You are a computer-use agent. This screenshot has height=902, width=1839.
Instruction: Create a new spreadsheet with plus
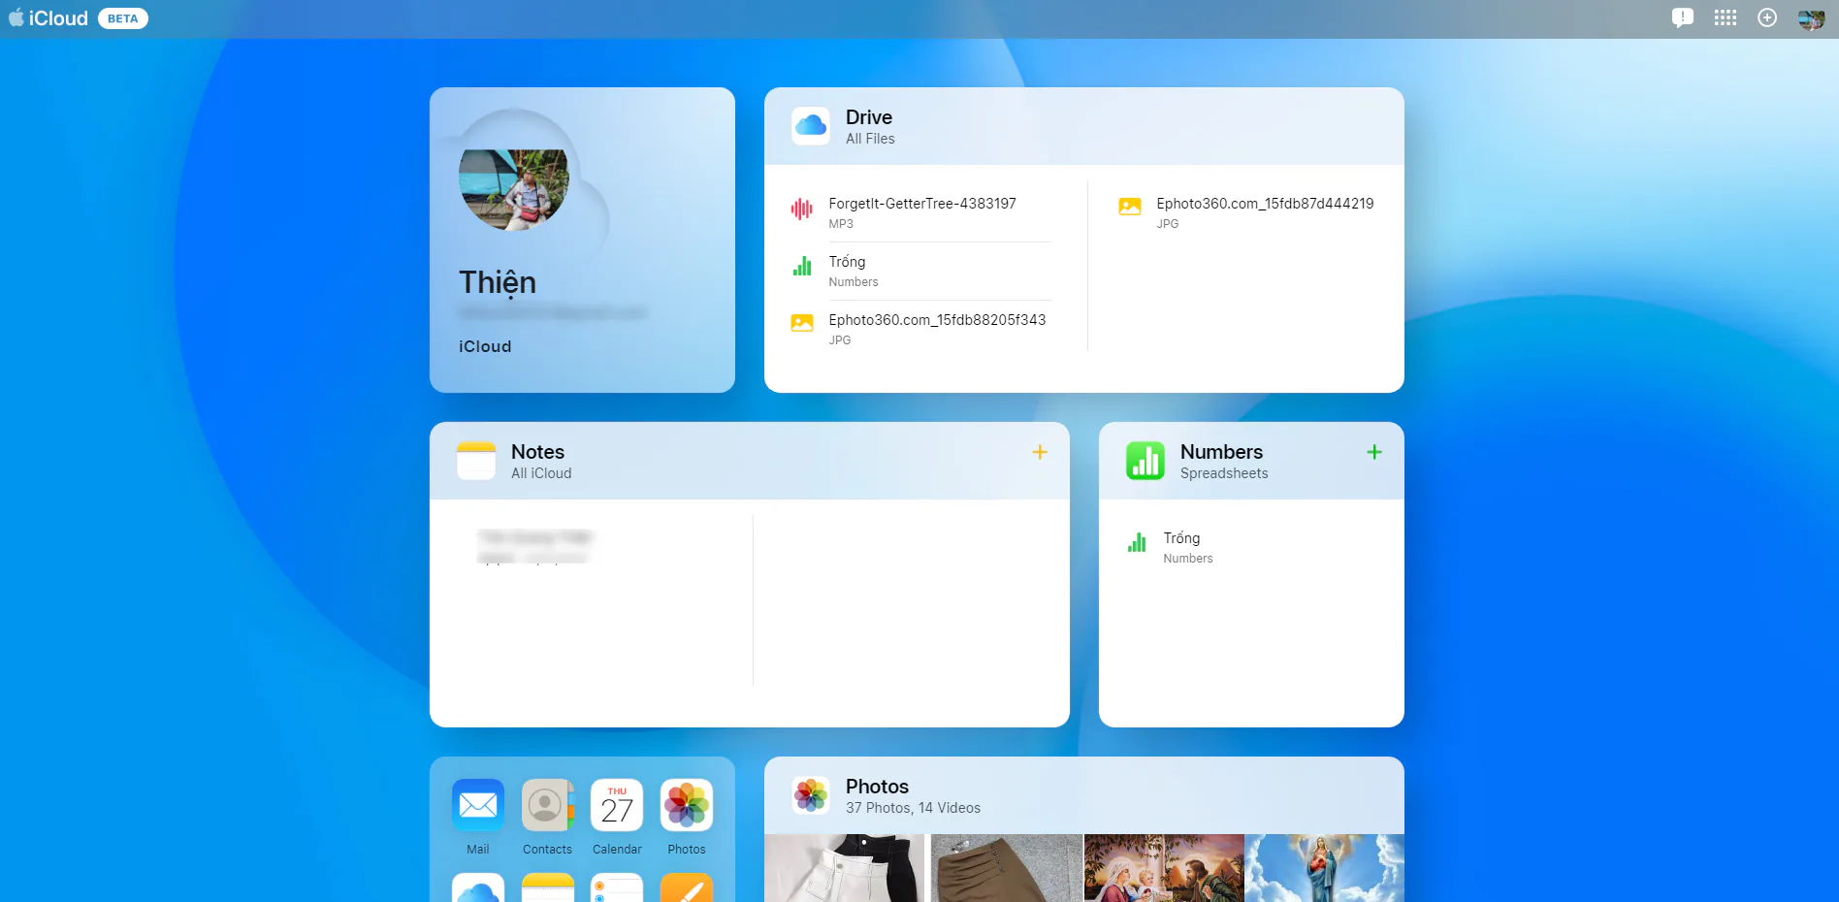(x=1374, y=452)
